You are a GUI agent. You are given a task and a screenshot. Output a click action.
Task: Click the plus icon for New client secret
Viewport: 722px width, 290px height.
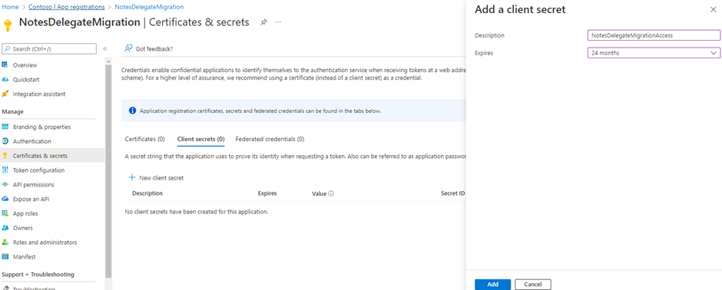(x=132, y=177)
